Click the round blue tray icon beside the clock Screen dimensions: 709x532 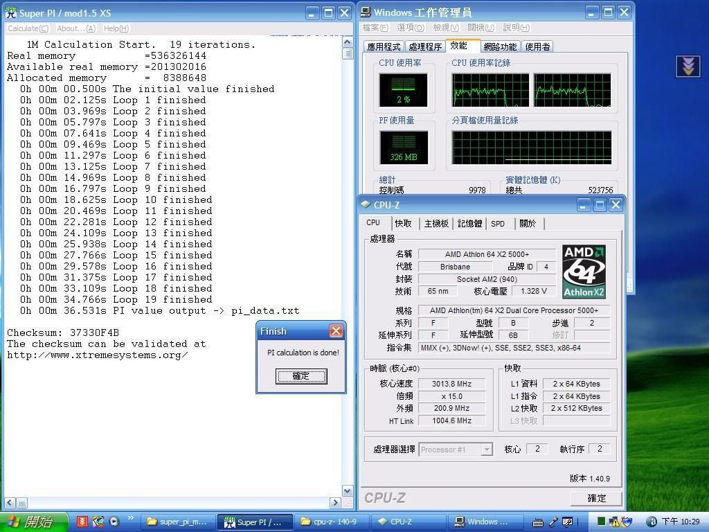coord(652,522)
